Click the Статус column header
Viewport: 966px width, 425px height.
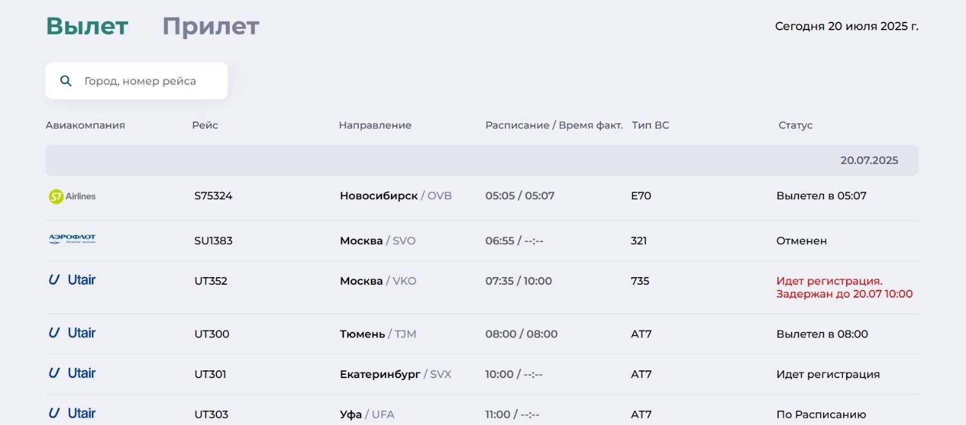coord(795,125)
